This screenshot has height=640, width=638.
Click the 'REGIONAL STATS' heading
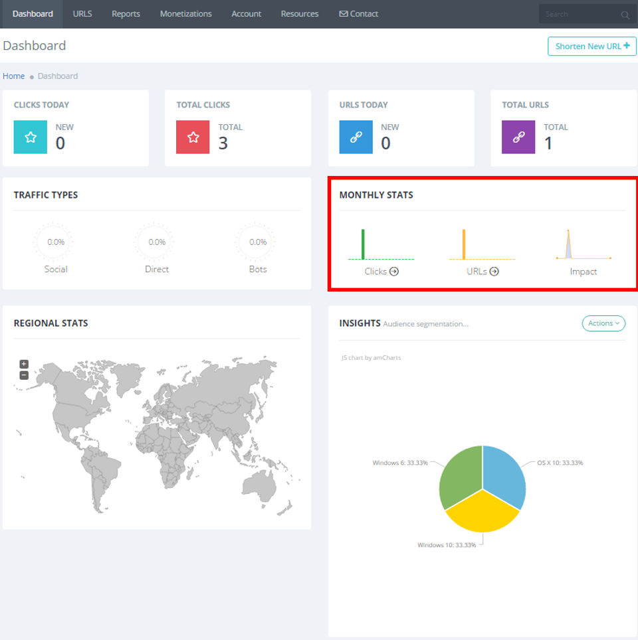(51, 323)
